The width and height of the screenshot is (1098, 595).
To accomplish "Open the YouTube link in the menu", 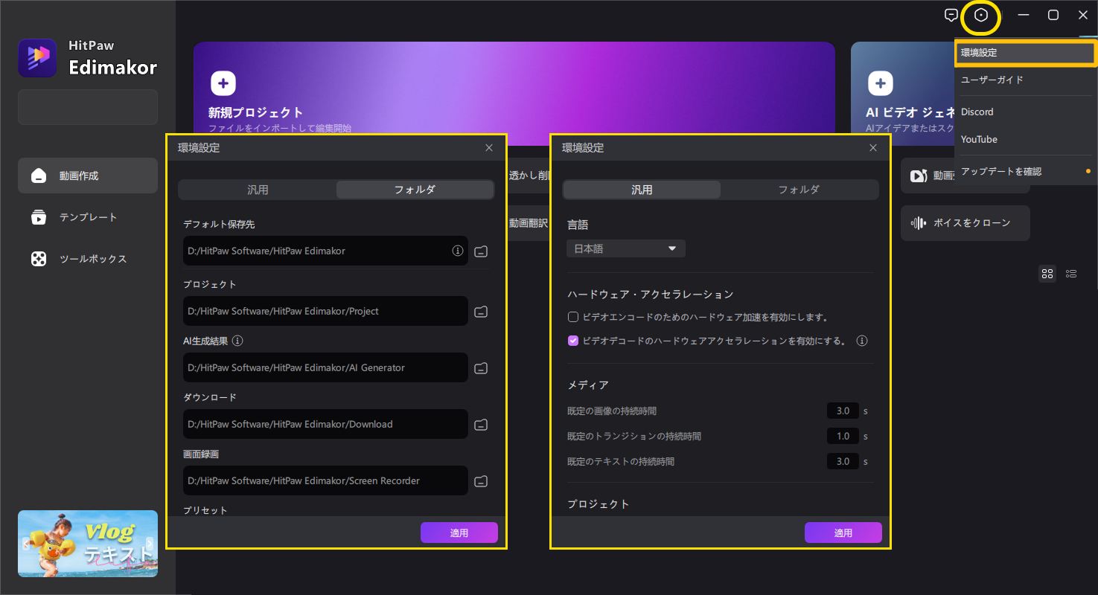I will click(x=979, y=139).
